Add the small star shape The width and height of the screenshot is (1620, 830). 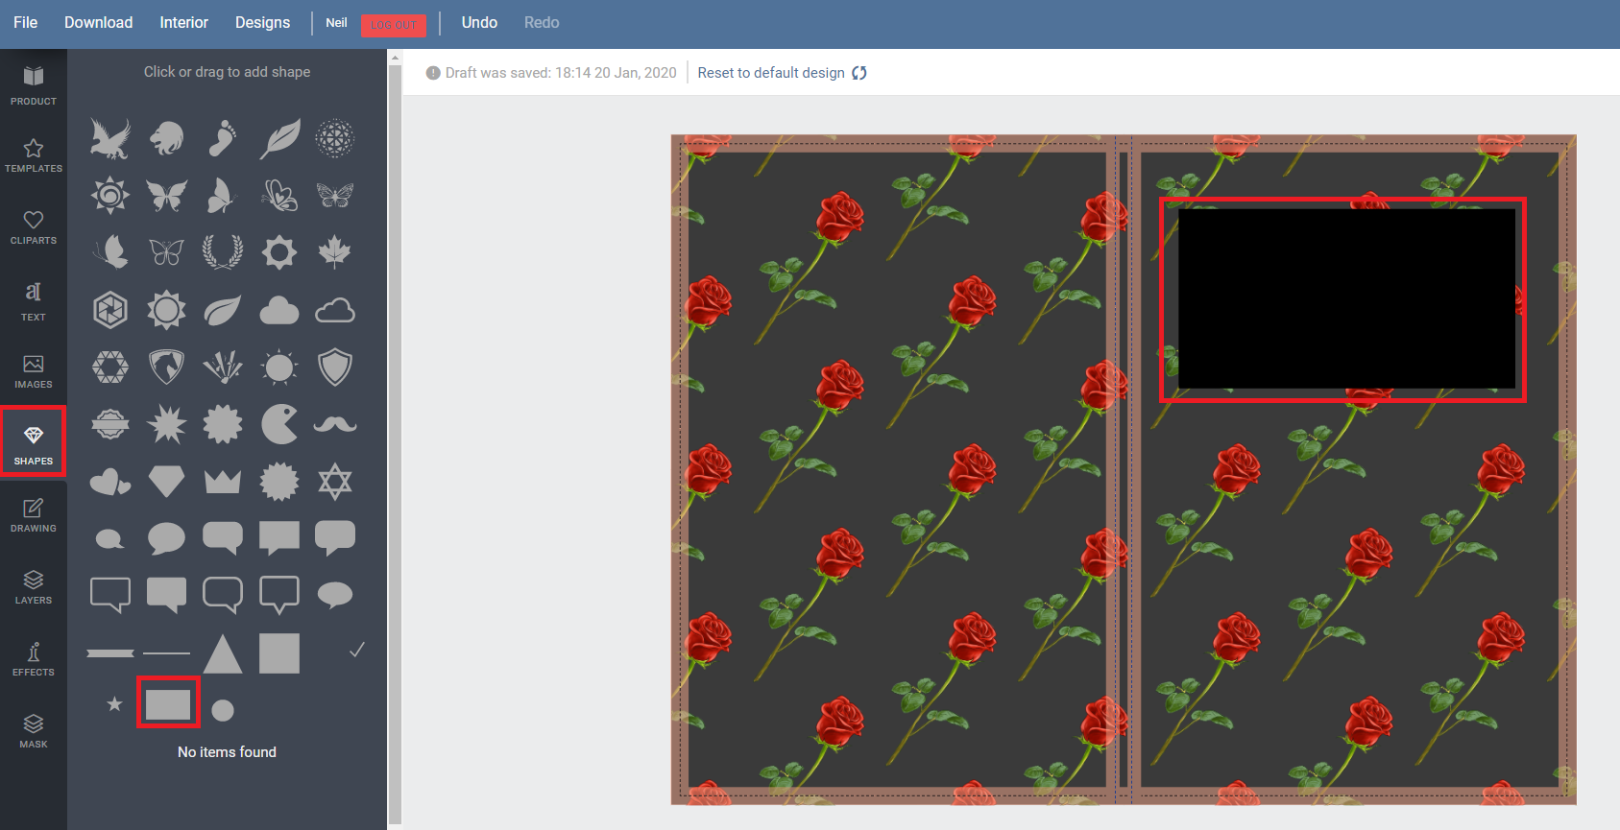tap(114, 704)
